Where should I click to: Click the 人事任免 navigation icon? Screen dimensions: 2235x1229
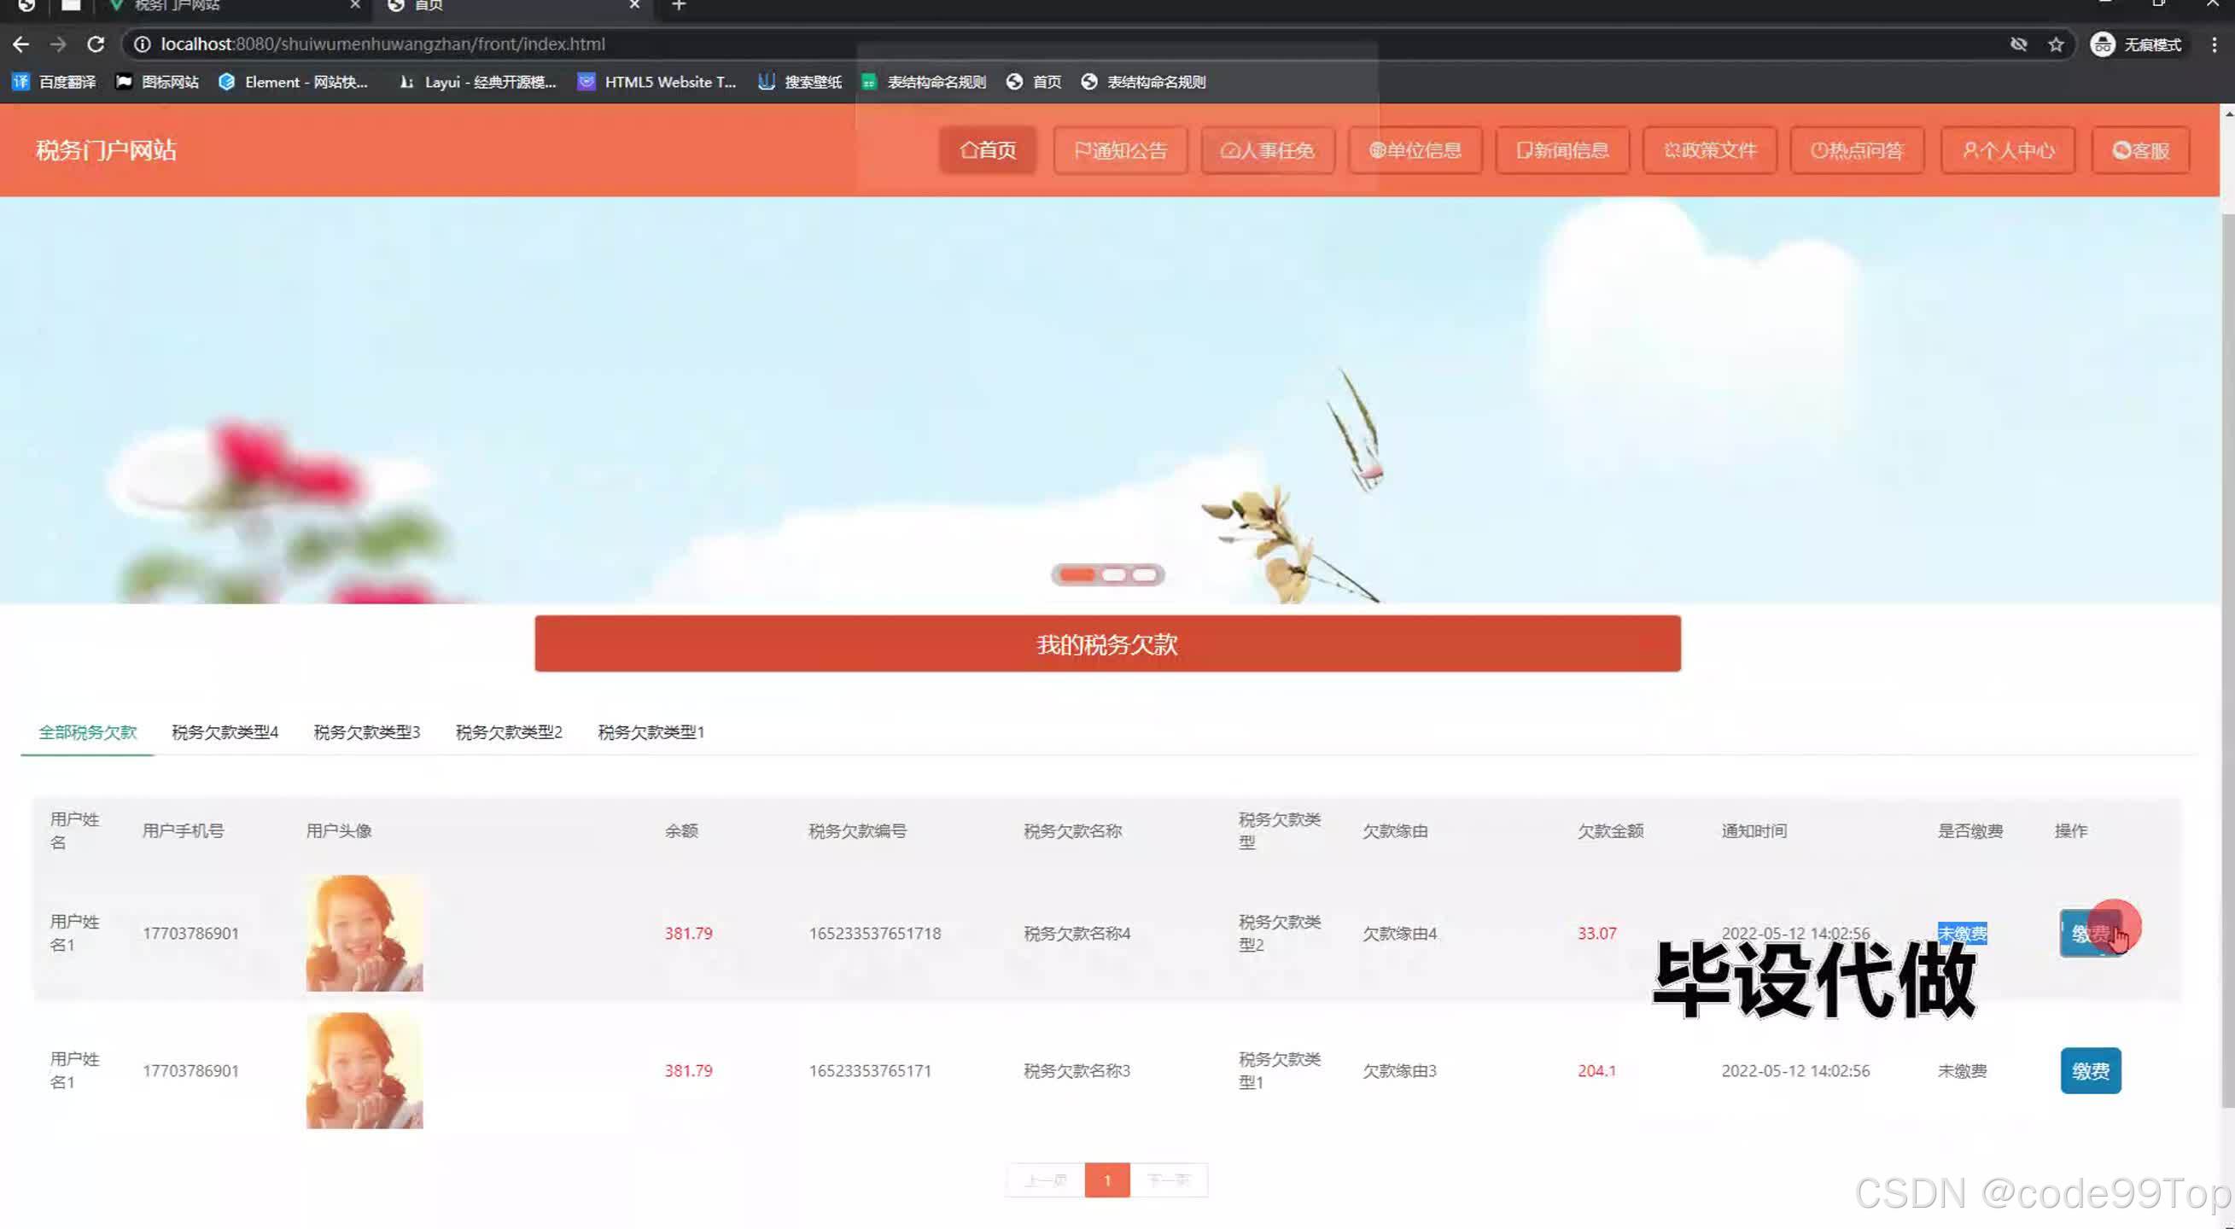1229,150
